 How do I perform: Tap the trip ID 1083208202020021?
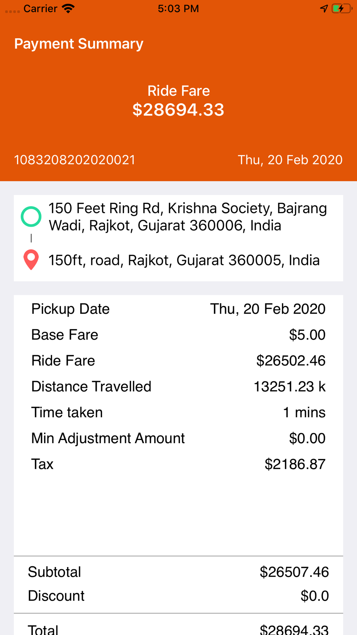pyautogui.click(x=75, y=160)
